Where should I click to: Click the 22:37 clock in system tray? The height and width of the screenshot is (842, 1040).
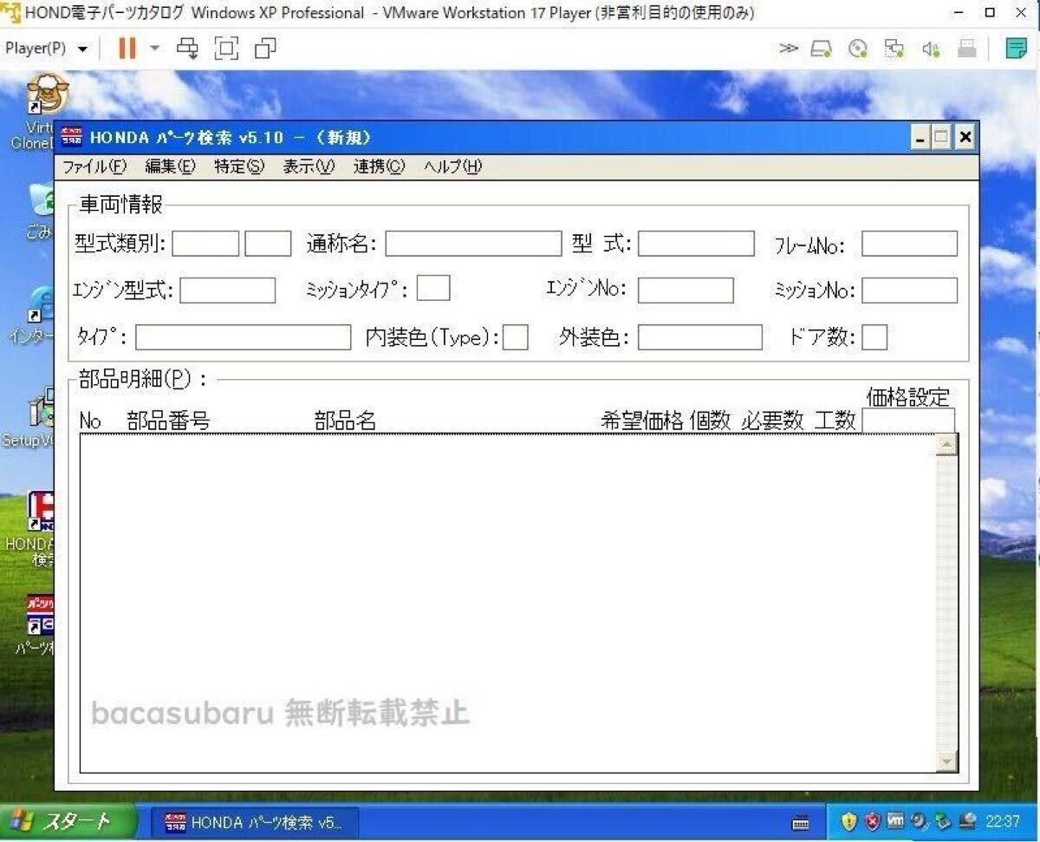coord(1003,822)
